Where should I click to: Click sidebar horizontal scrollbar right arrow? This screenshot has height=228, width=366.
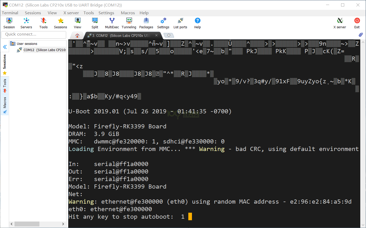click(63, 224)
